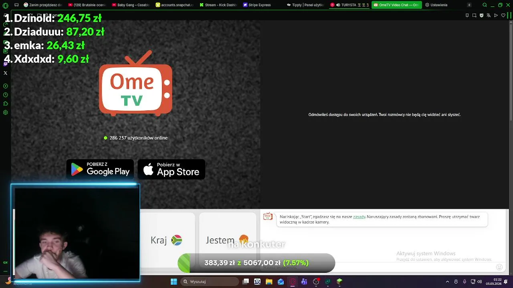Bookmark the page with the heart icon
The width and height of the screenshot is (513, 288).
pyautogui.click(x=503, y=15)
